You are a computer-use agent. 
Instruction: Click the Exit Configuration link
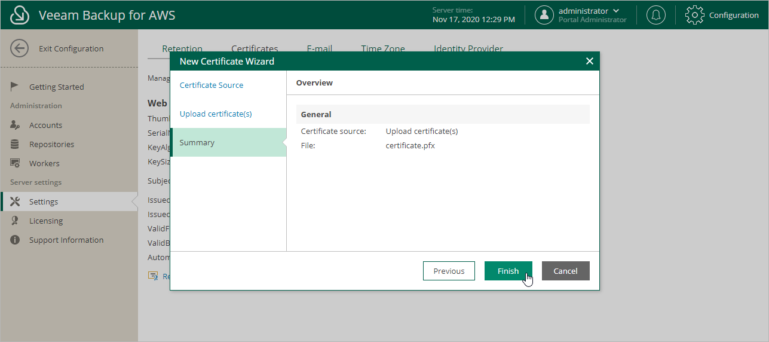coord(71,48)
